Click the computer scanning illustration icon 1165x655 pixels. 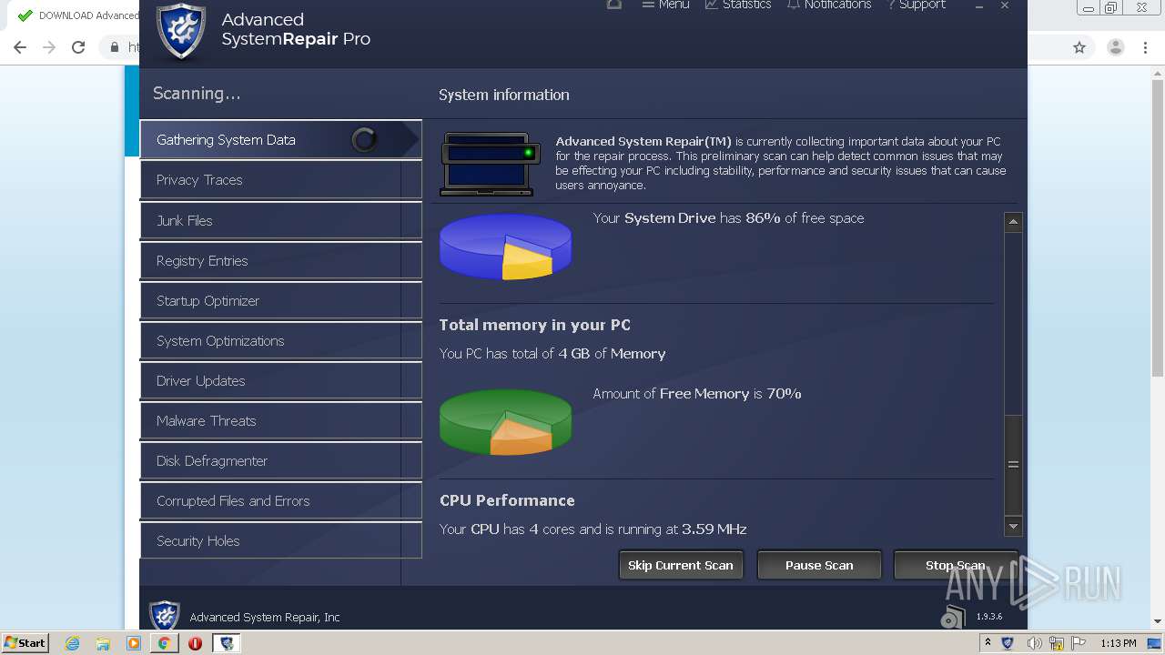[x=491, y=164]
